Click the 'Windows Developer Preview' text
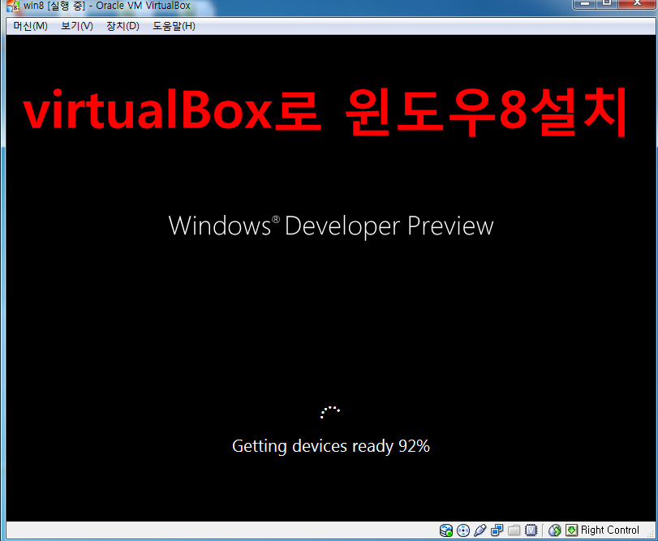Screen dimensions: 658x541 330,225
